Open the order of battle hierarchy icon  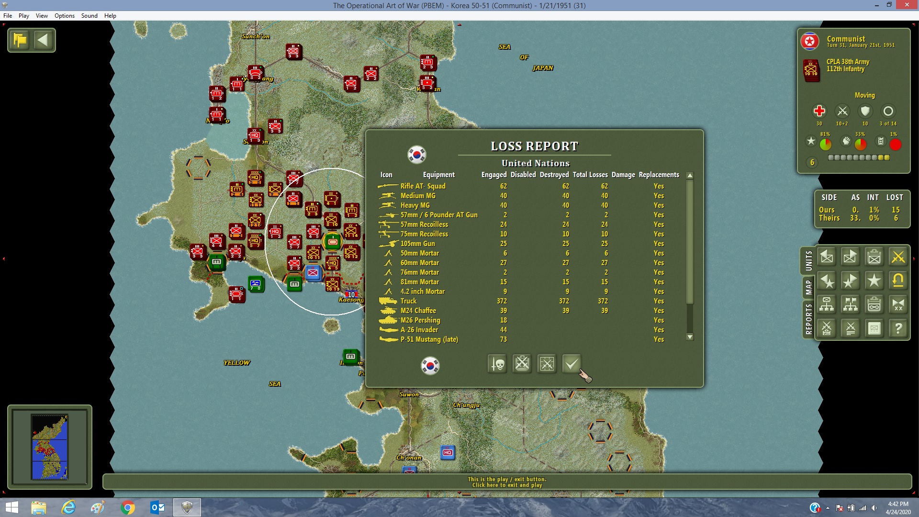pyautogui.click(x=827, y=304)
